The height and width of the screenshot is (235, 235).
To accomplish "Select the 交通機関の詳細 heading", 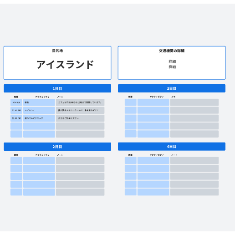I will point(172,51).
